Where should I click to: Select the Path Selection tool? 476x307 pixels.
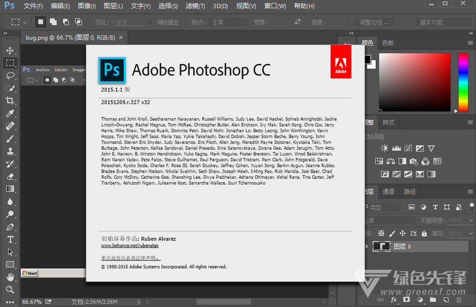point(10,252)
